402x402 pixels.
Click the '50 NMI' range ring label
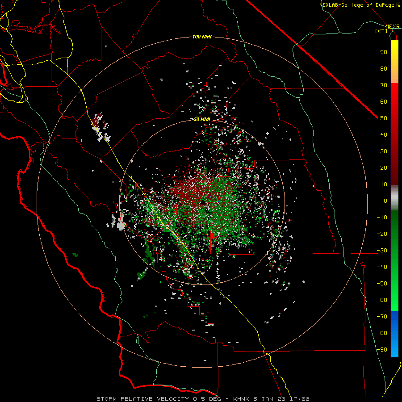click(x=202, y=119)
